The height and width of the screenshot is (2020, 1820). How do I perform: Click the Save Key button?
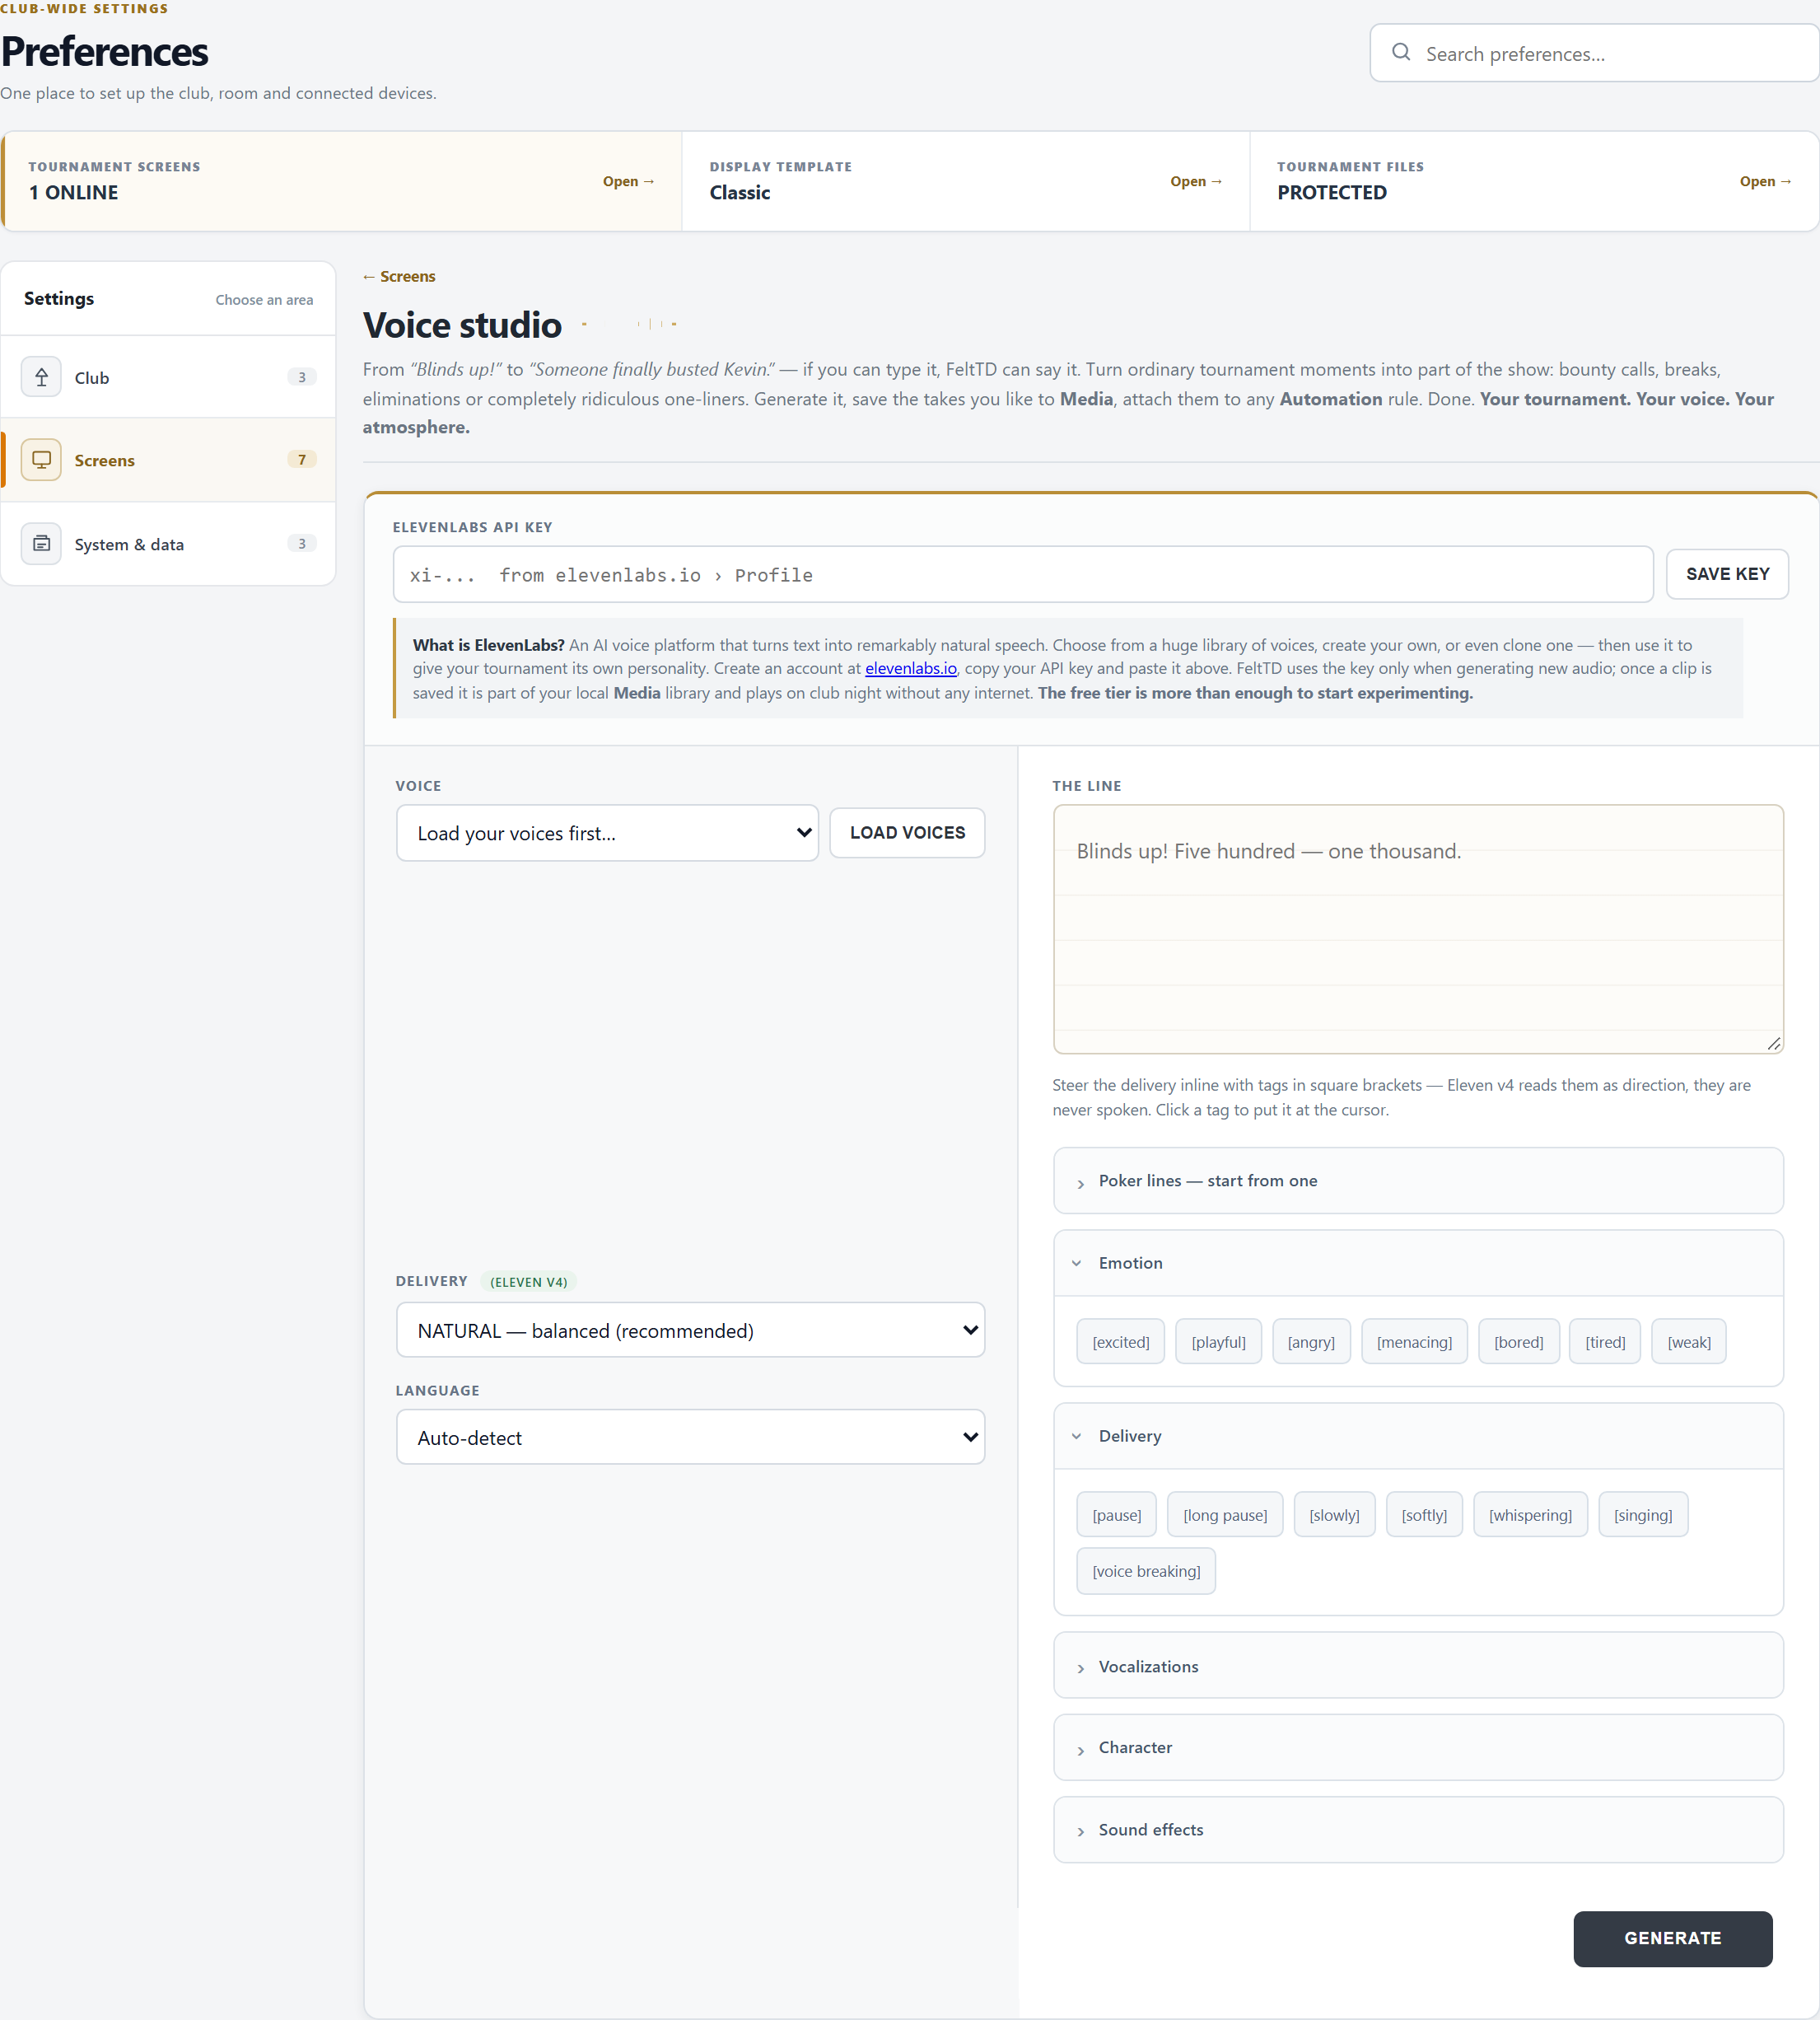1727,573
